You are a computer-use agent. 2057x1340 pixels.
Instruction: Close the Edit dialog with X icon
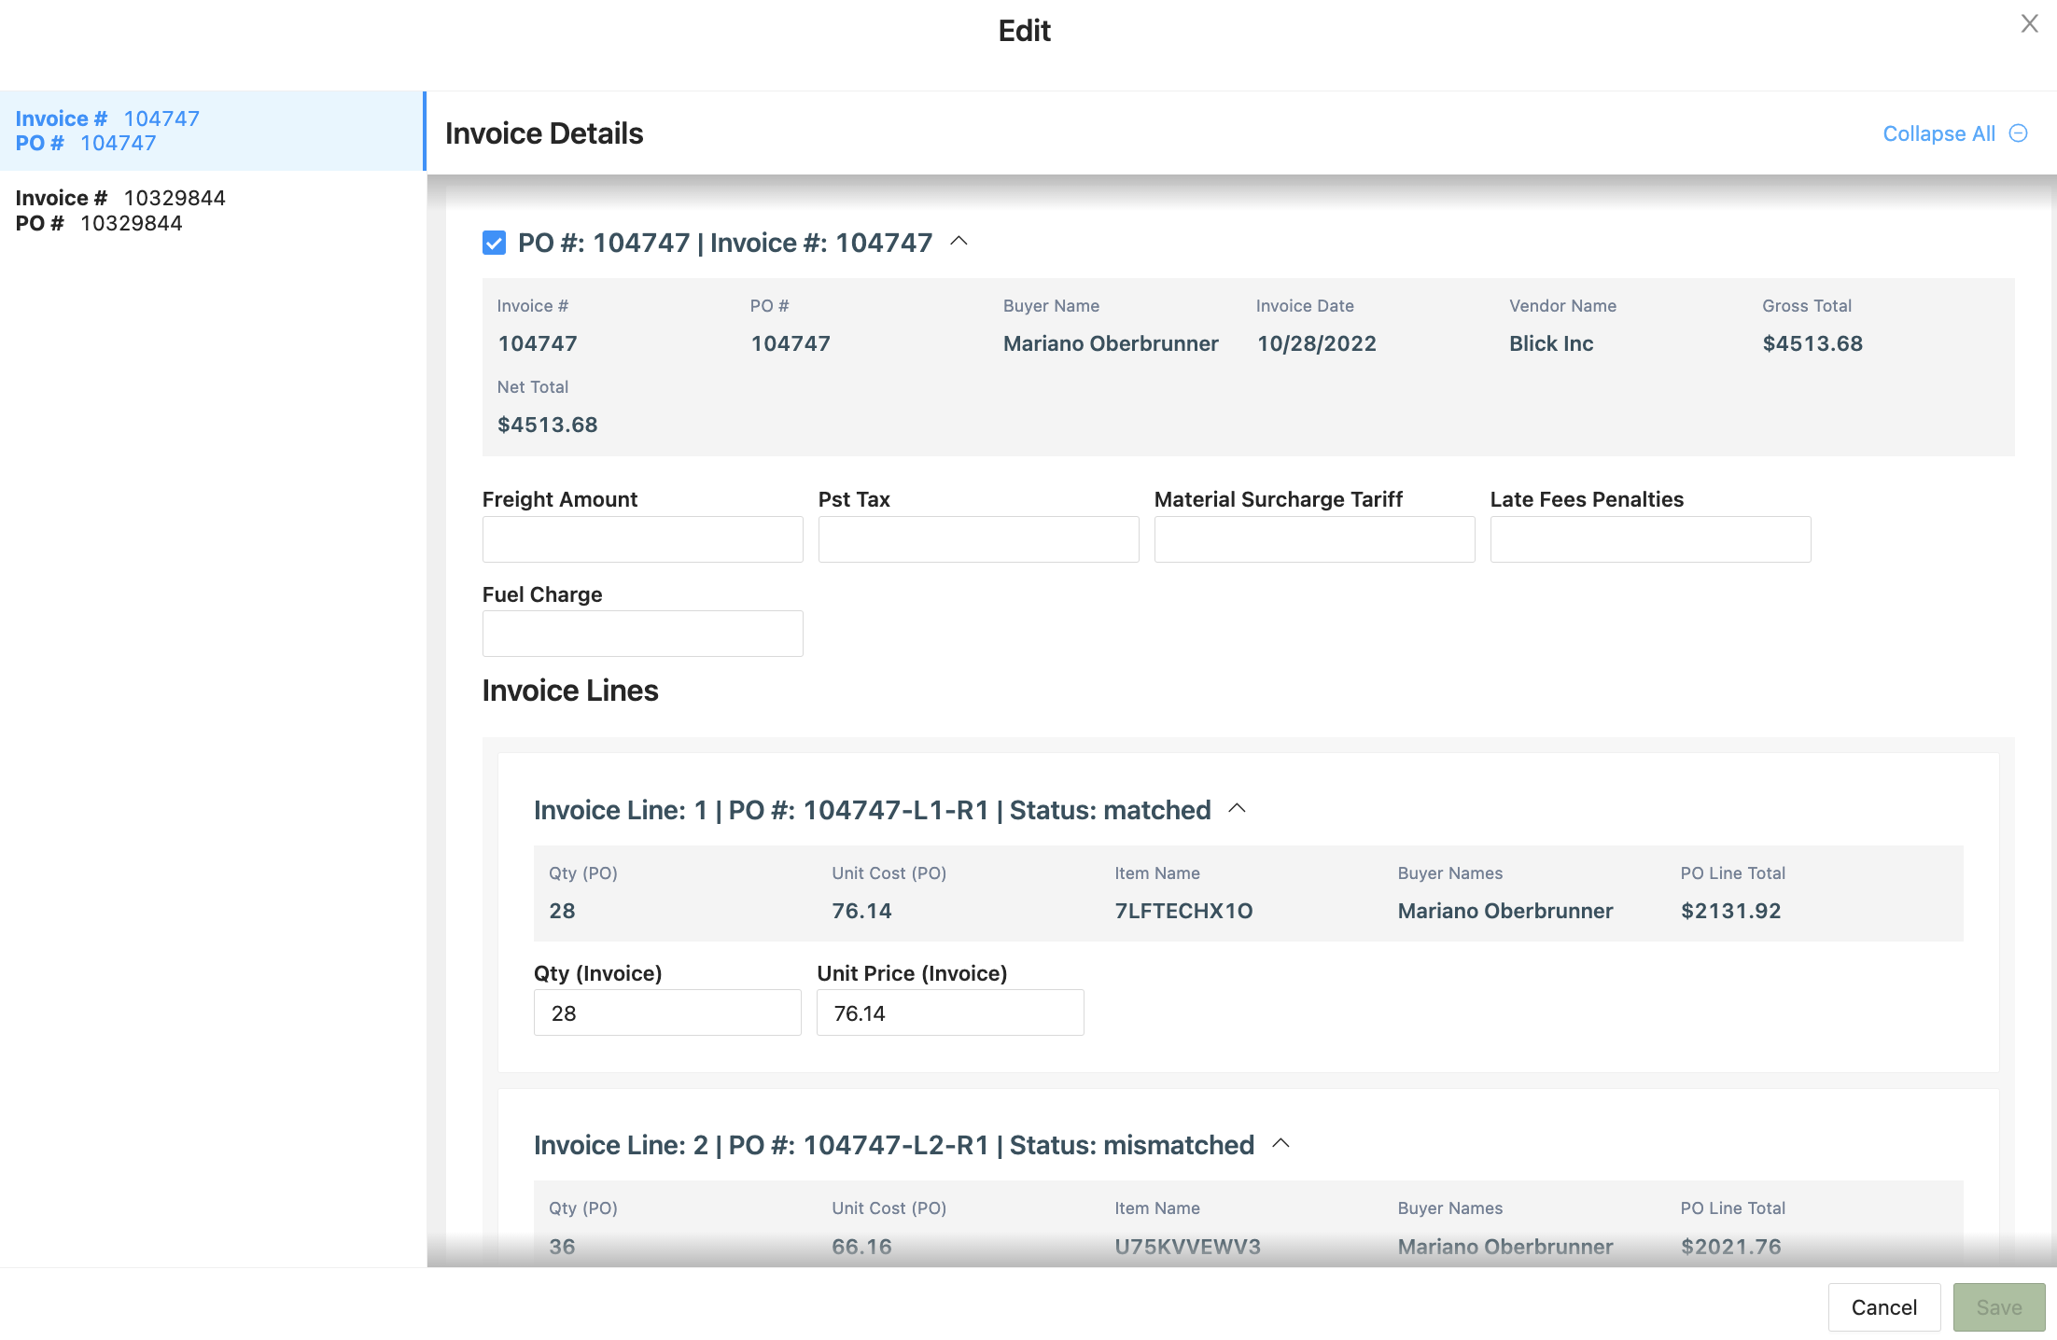pyautogui.click(x=2029, y=24)
